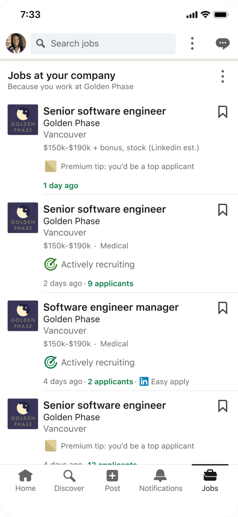The height and width of the screenshot is (517, 238).
Task: Switch to the Discover tab
Action: [69, 480]
